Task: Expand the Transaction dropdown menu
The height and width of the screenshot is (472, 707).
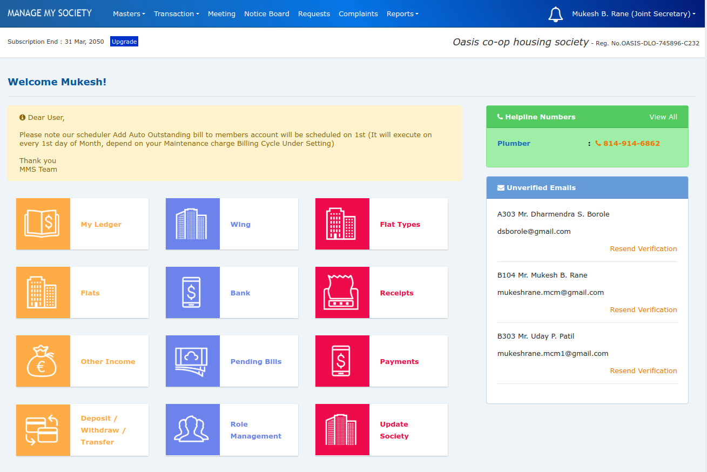Action: coord(177,14)
